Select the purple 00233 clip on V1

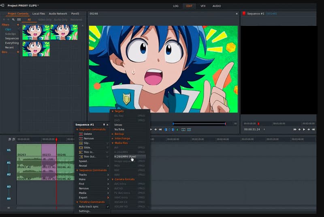point(49,150)
